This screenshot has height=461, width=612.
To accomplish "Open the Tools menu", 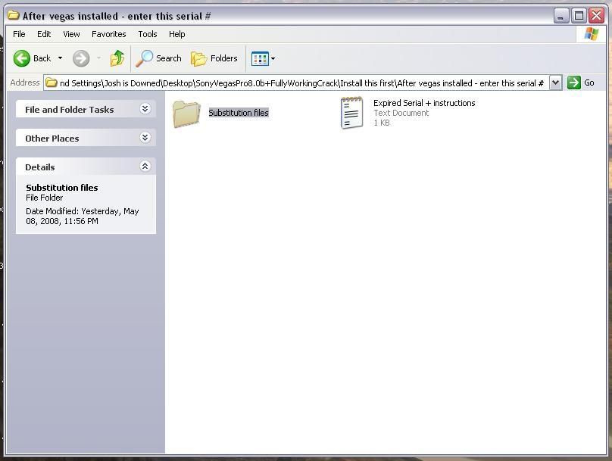I will pos(148,34).
